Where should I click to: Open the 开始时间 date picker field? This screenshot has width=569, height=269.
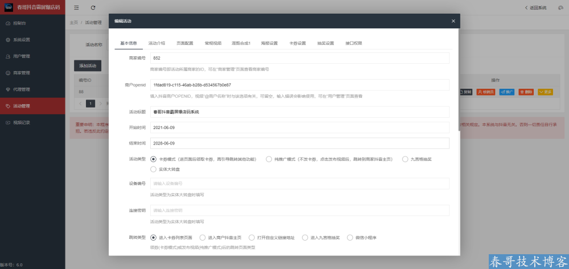(300, 127)
